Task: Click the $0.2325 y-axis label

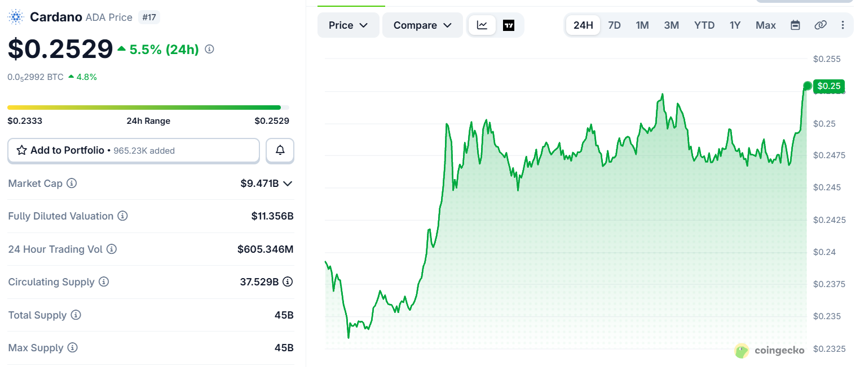Action: pos(829,349)
